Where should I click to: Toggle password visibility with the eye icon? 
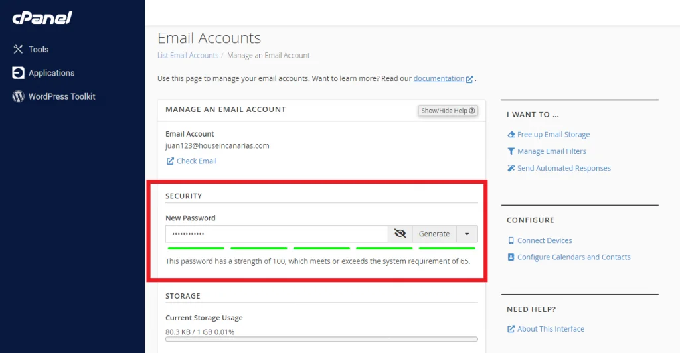click(x=400, y=234)
